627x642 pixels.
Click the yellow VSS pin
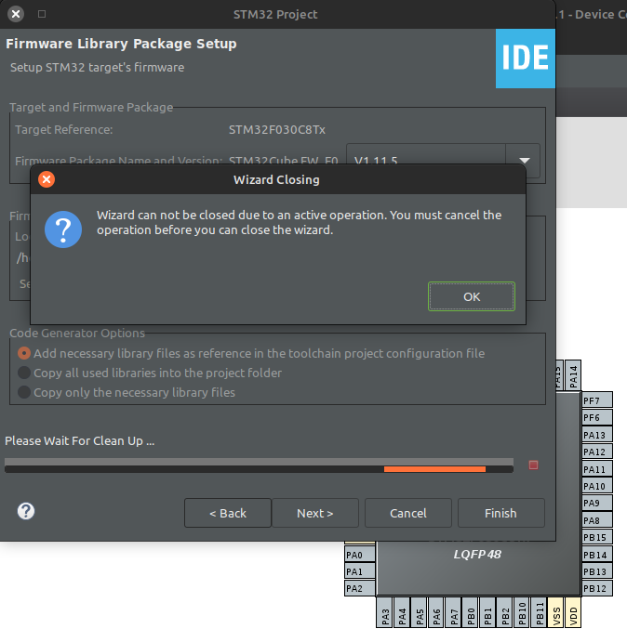[x=556, y=612]
